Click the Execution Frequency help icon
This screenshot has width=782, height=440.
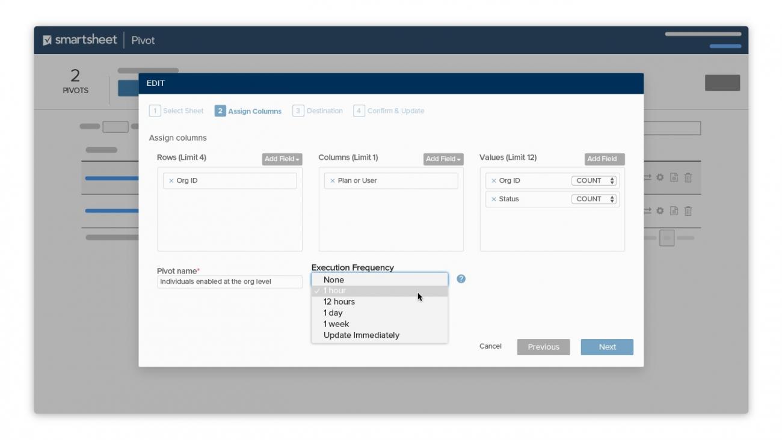tap(460, 278)
